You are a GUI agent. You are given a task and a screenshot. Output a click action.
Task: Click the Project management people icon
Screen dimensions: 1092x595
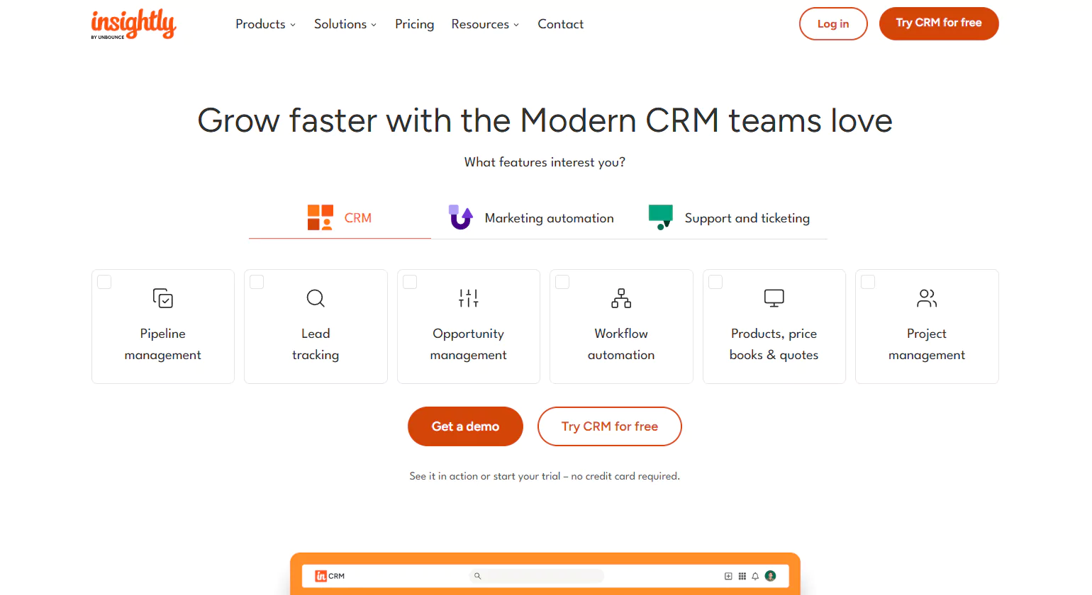click(927, 298)
